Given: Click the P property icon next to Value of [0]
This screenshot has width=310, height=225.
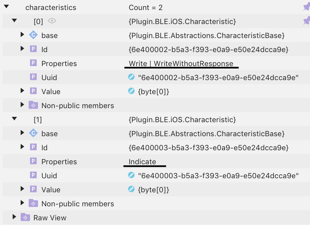Looking at the screenshot, I should point(33,91).
